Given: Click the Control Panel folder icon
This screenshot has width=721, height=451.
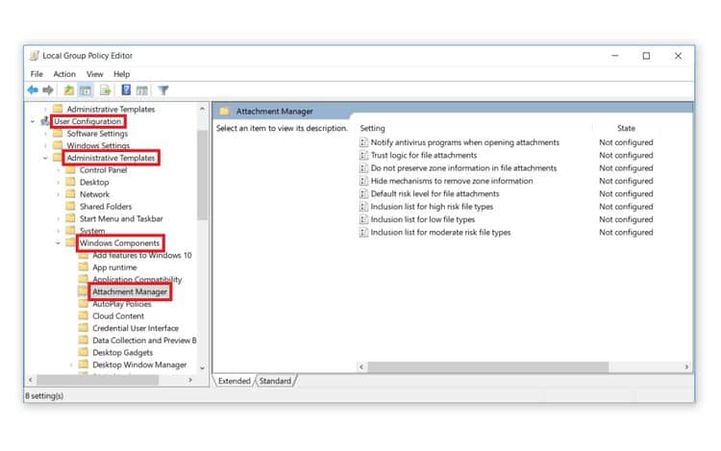Looking at the screenshot, I should [70, 169].
